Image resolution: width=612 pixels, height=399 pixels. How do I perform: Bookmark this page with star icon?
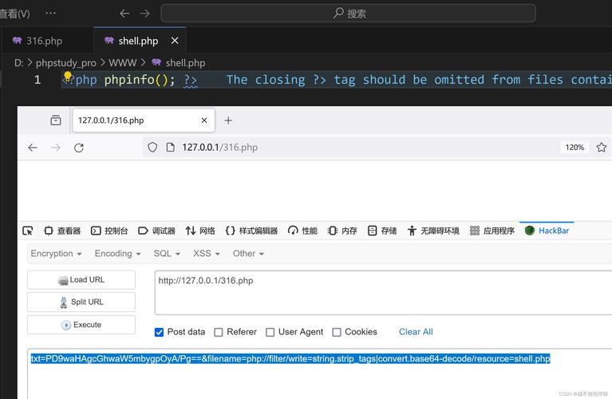coord(601,147)
